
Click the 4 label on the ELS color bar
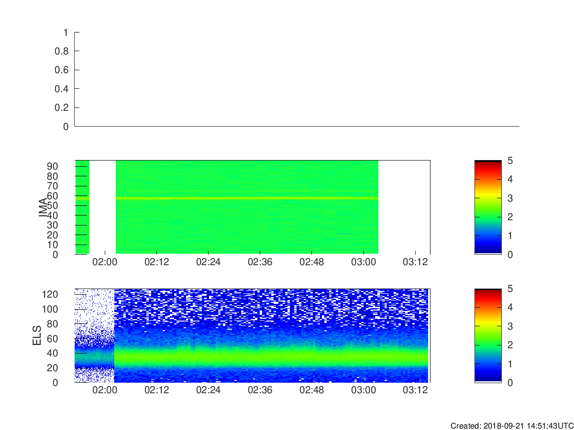(x=509, y=307)
